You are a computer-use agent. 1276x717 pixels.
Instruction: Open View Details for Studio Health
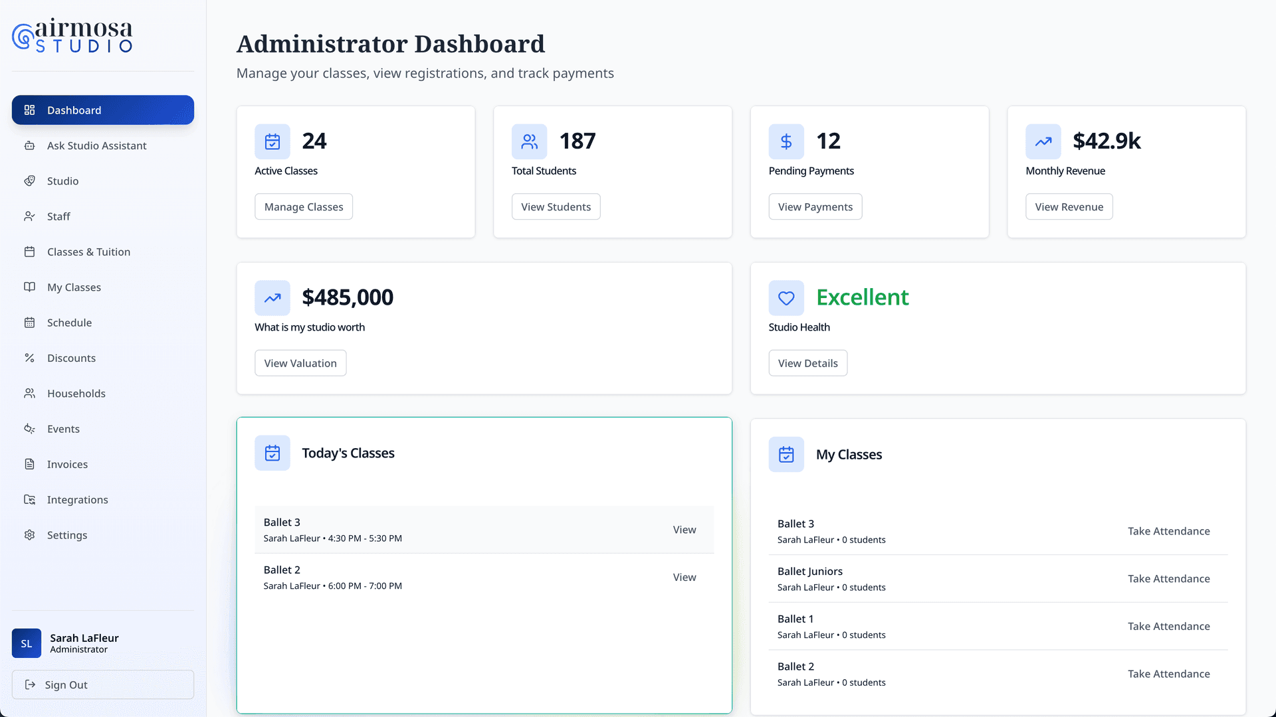point(807,362)
